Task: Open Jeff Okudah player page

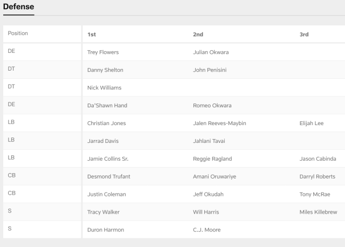Action: pos(208,194)
